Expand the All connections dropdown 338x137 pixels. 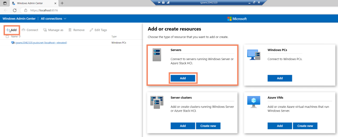(54, 19)
